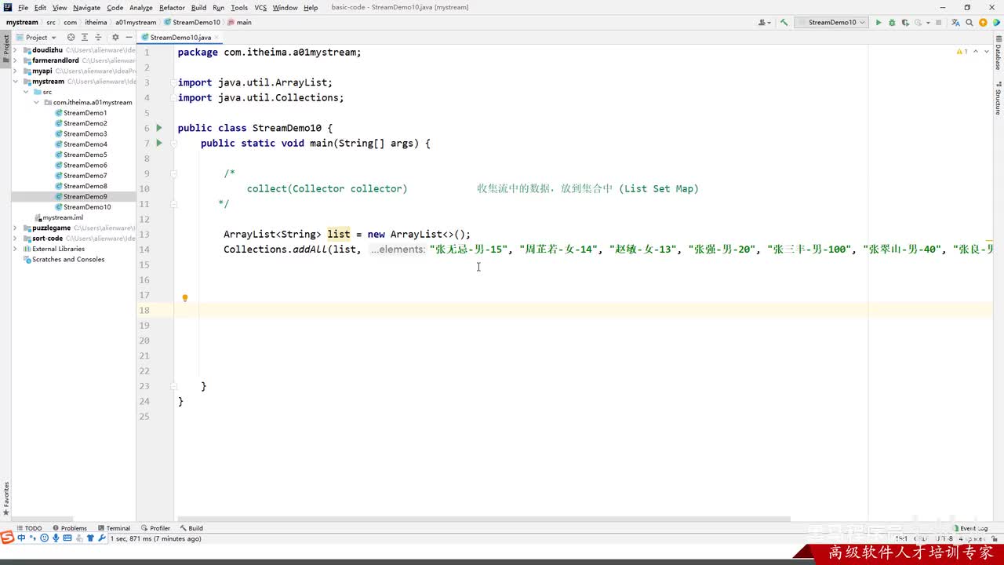Screen dimensions: 1004x565
Task: Click the locate-in-project target icon
Action: 71,37
